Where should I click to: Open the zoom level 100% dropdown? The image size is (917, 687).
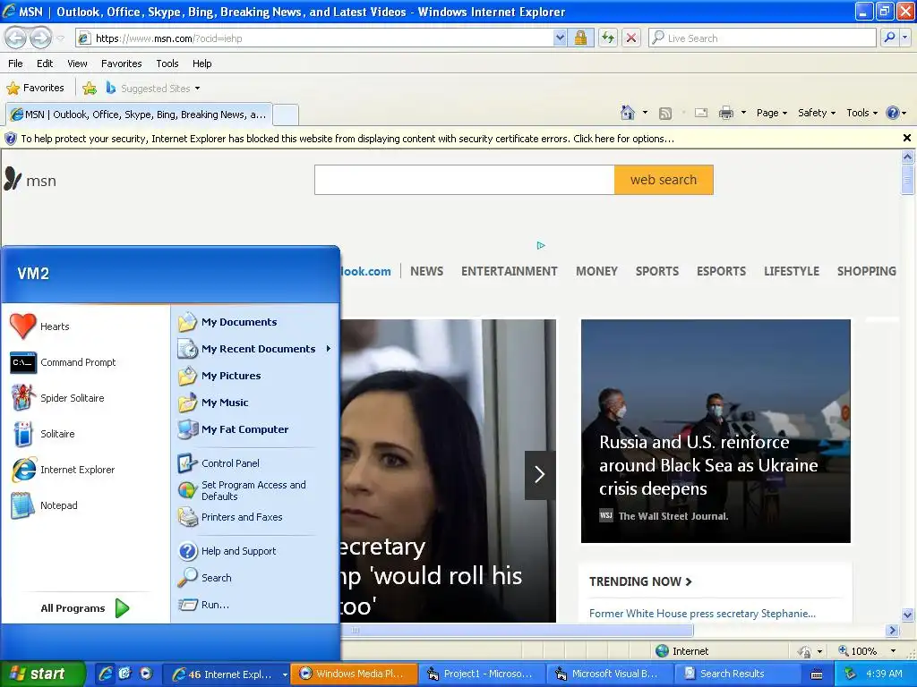click(x=893, y=651)
